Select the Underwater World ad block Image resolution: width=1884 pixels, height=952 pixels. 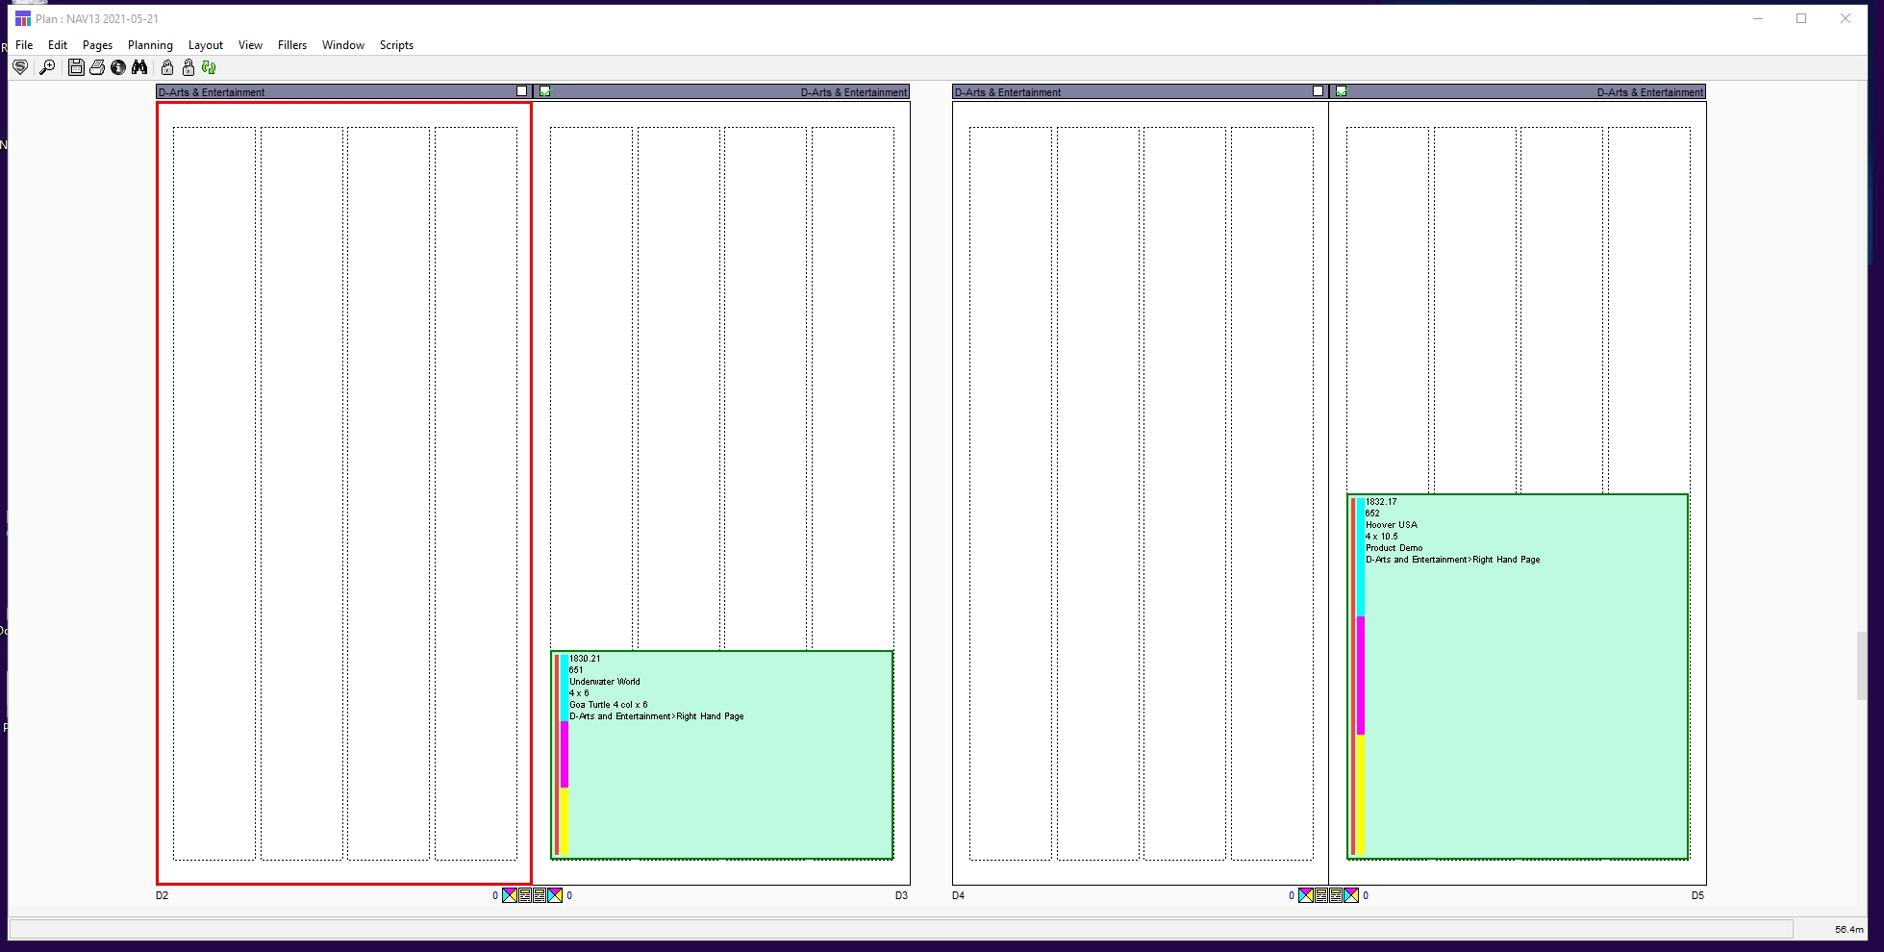(x=721, y=769)
